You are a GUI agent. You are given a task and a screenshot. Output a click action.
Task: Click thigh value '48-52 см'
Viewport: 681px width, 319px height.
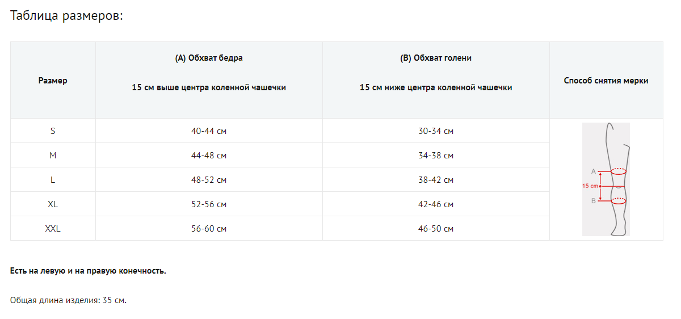tap(209, 180)
